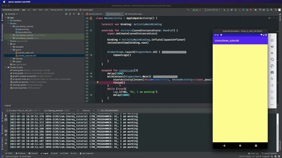Open the TODO tool window tab
The width and height of the screenshot is (282, 158).
[9, 153]
